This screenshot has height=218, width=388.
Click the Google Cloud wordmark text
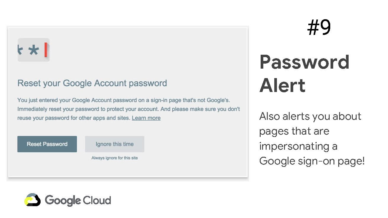pyautogui.click(x=78, y=200)
